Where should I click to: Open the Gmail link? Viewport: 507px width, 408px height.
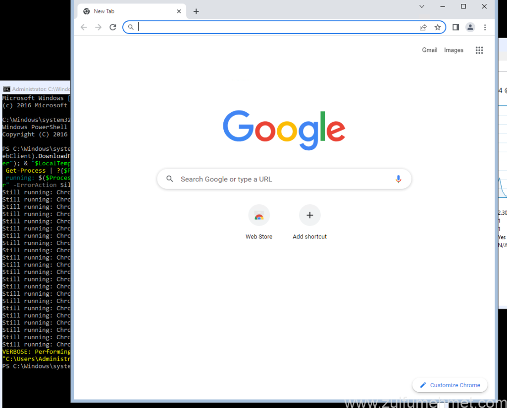pos(429,50)
